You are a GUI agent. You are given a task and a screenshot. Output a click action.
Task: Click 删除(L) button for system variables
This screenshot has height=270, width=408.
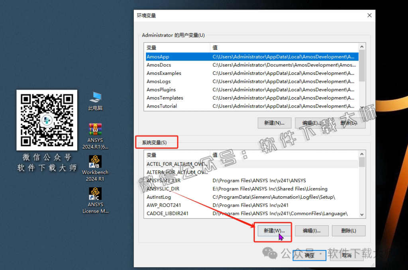coord(348,231)
